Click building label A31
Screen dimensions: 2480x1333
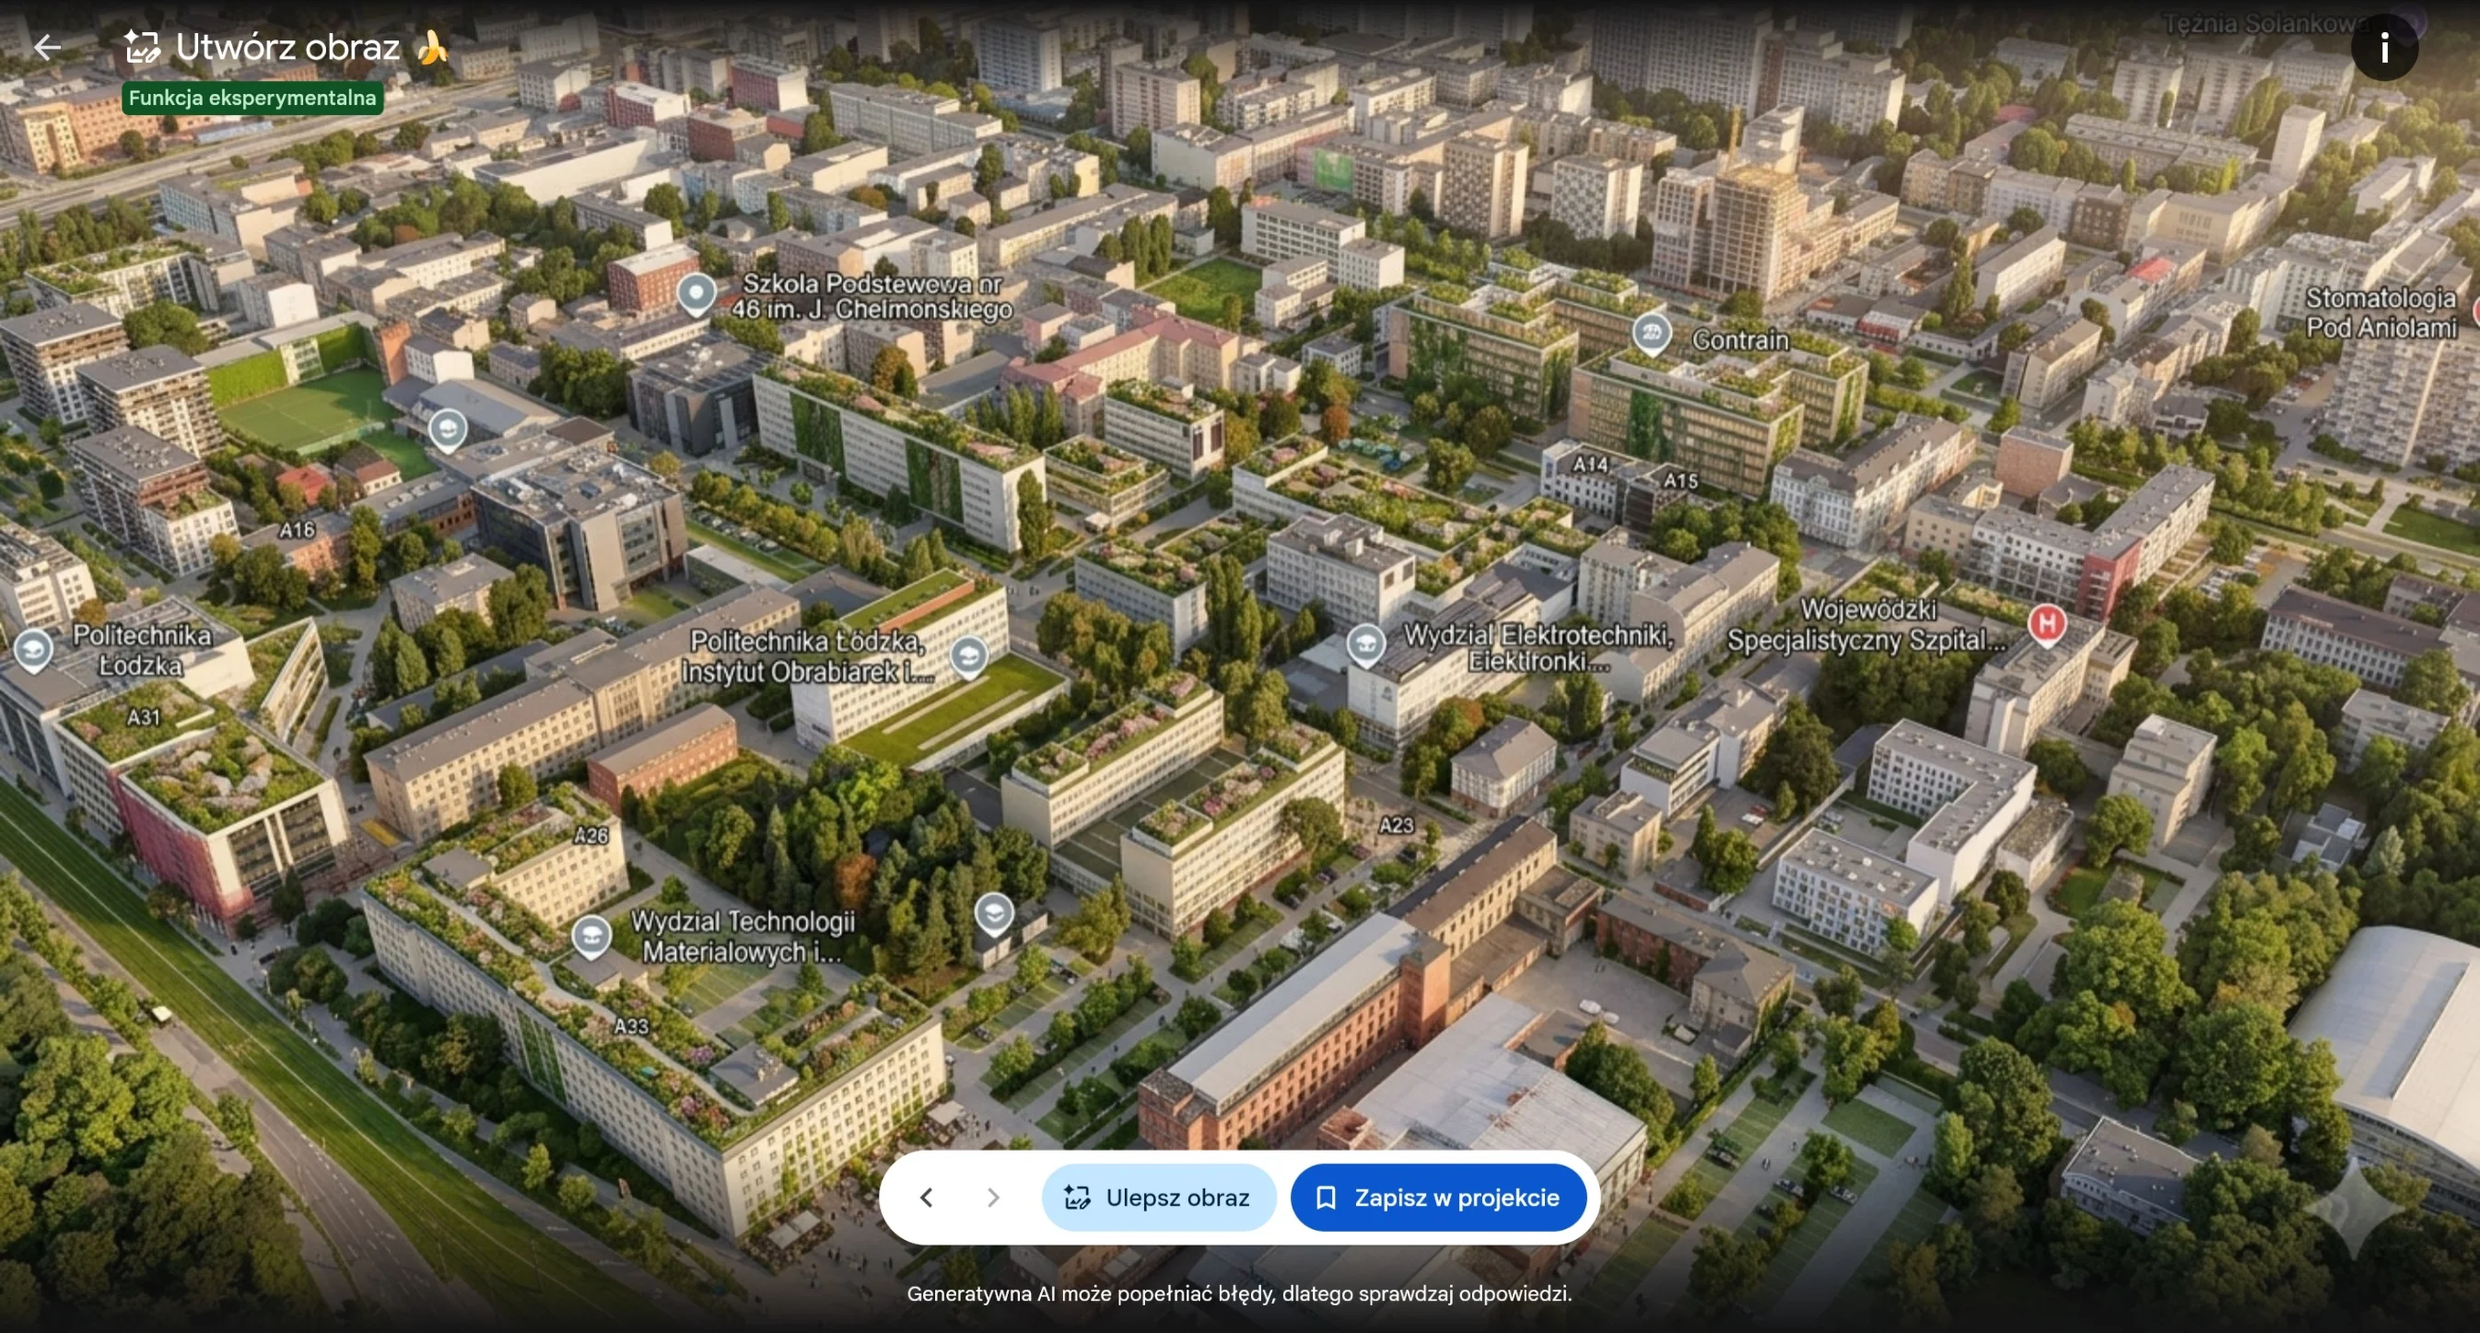(x=144, y=716)
